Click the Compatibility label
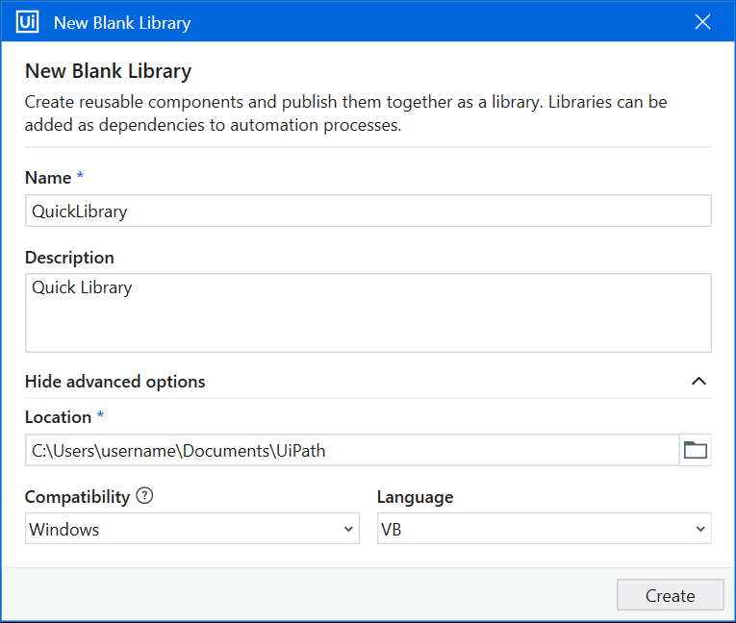736x623 pixels. pyautogui.click(x=78, y=497)
